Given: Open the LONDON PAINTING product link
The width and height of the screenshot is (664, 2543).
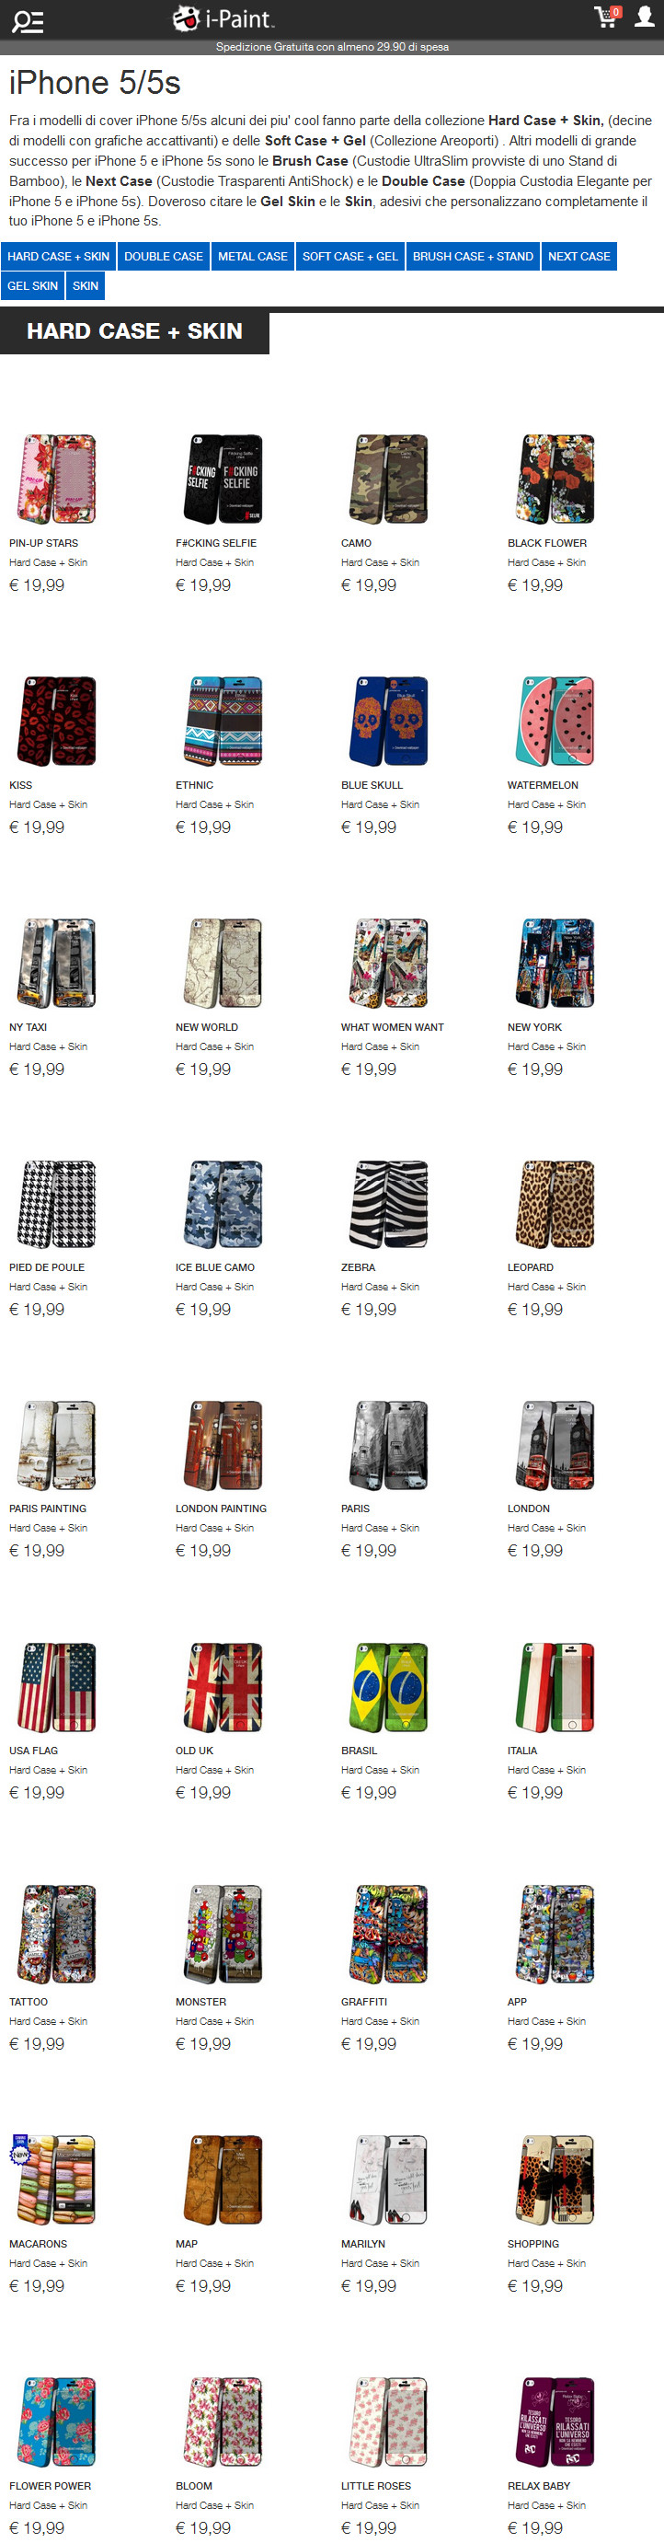Looking at the screenshot, I should (x=221, y=1508).
